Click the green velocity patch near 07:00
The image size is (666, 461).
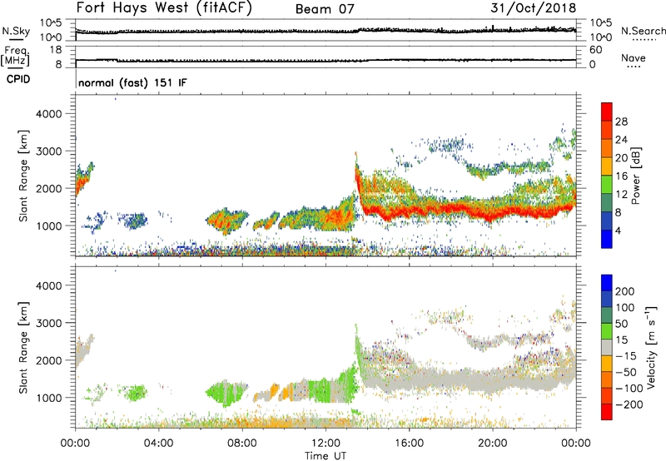(227, 393)
